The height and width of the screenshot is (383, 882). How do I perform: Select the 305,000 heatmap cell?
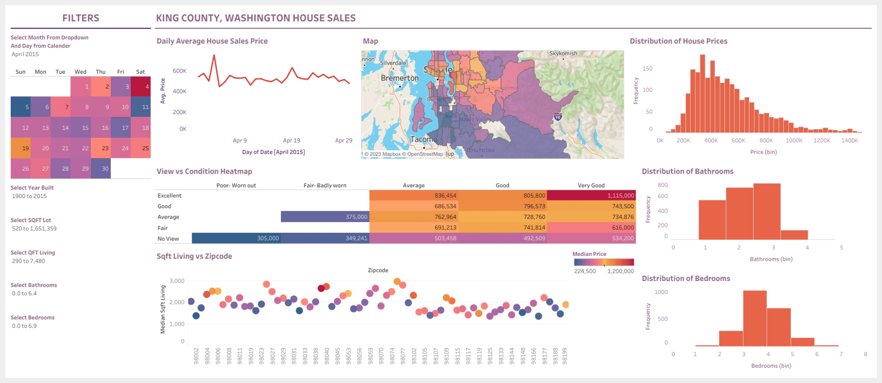[236, 238]
